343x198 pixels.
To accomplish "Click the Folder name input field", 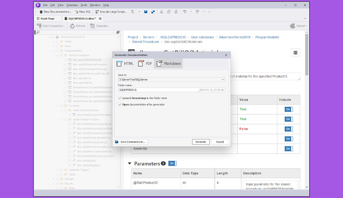I will pyautogui.click(x=171, y=90).
